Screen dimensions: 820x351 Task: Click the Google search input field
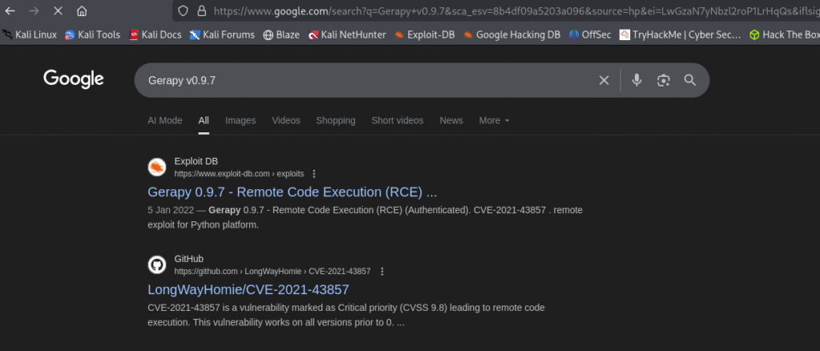(x=360, y=81)
